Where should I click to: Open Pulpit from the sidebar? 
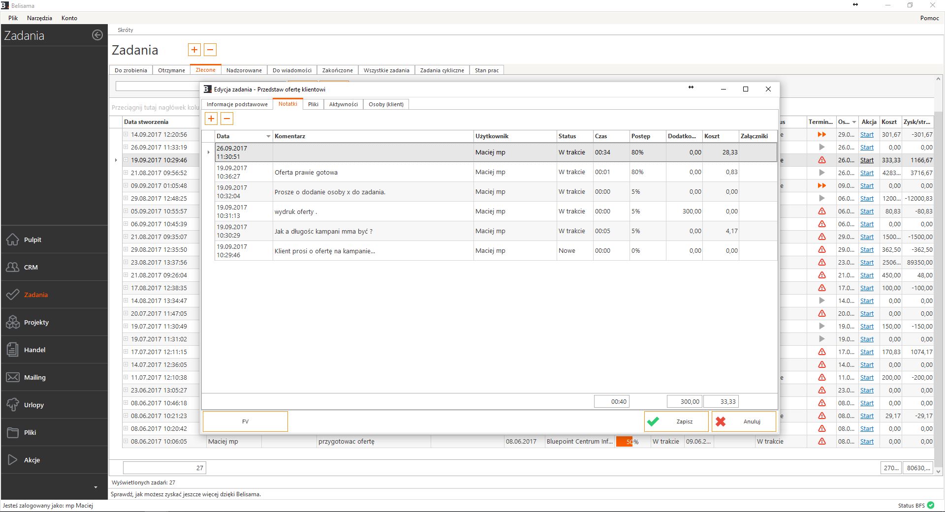coord(32,240)
